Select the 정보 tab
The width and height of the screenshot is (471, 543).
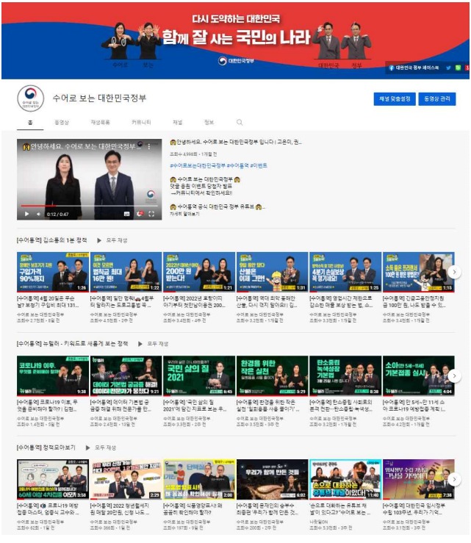click(x=209, y=122)
